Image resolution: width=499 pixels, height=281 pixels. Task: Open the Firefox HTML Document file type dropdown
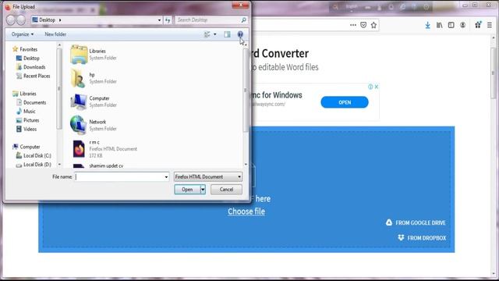208,177
